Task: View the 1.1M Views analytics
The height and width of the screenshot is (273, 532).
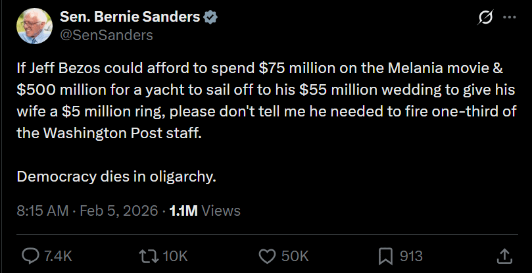Action: click(205, 211)
